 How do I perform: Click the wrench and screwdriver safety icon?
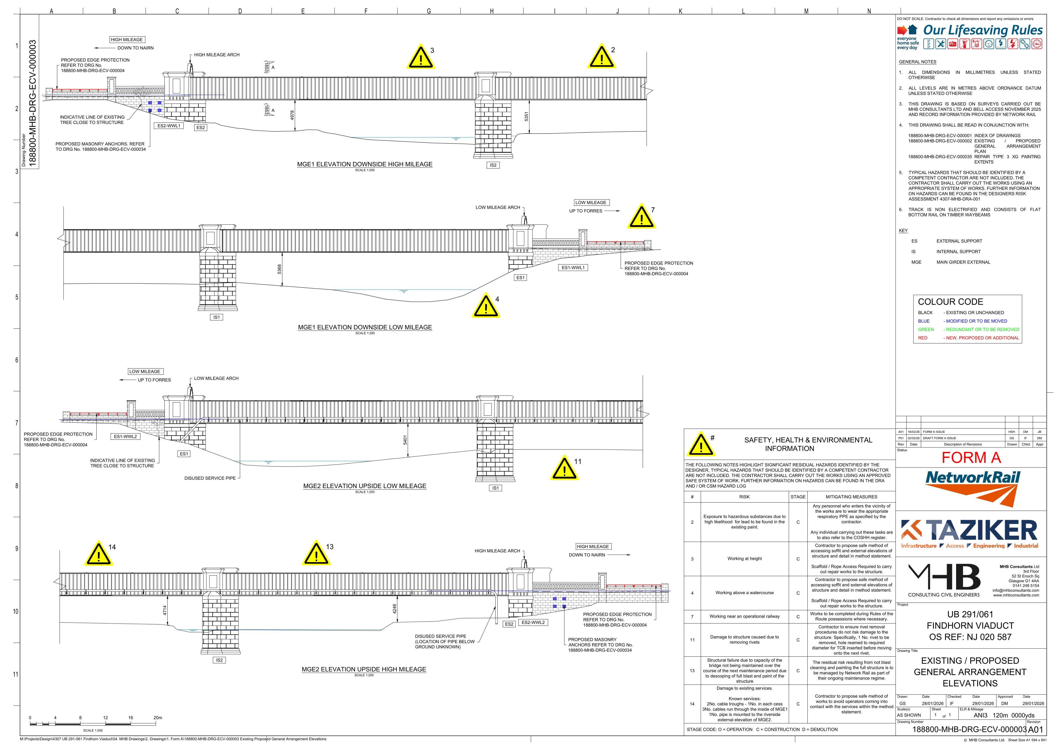(x=941, y=44)
